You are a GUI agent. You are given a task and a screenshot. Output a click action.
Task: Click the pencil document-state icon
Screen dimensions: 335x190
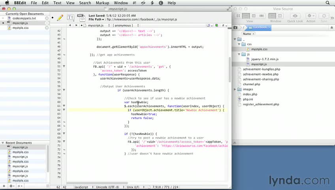(x=60, y=18)
